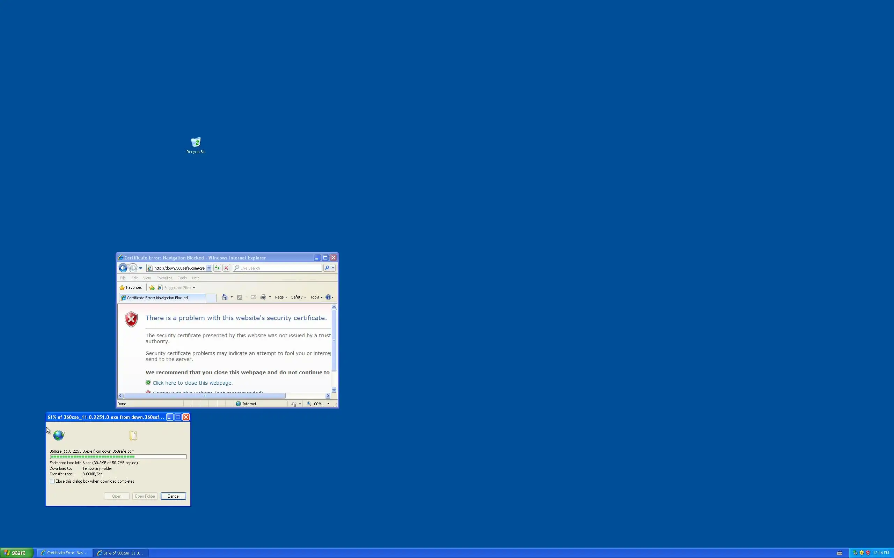Open the Favorites menu in the menu bar
The image size is (894, 558).
[x=164, y=278]
